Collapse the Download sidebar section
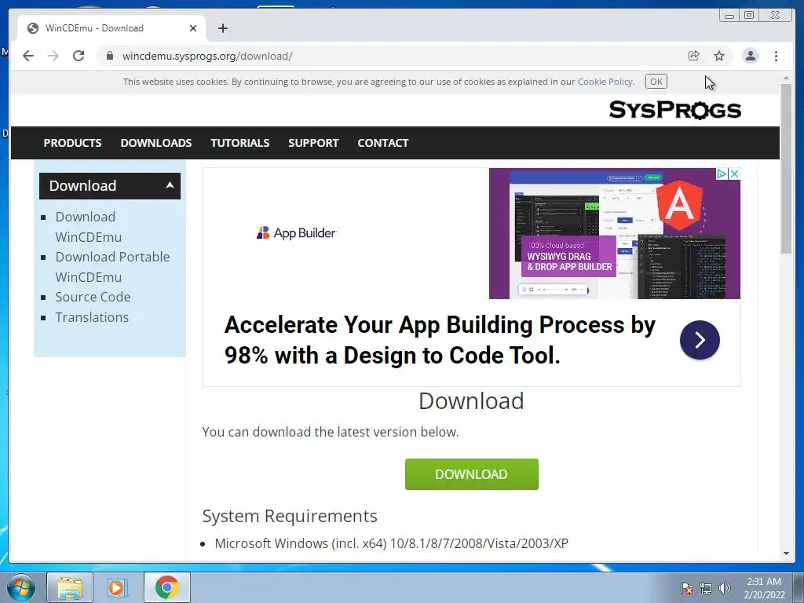804x603 pixels. click(110, 185)
